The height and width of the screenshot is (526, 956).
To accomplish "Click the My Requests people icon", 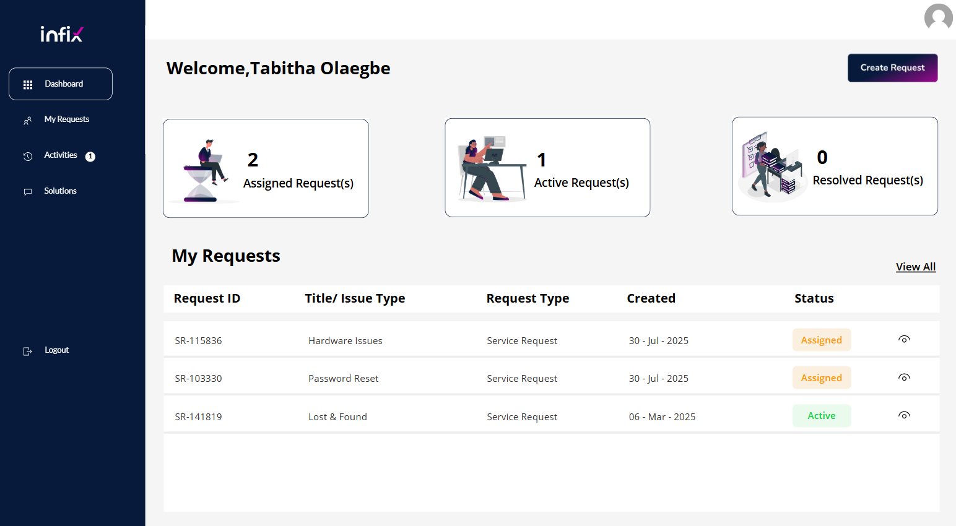I will 28,121.
